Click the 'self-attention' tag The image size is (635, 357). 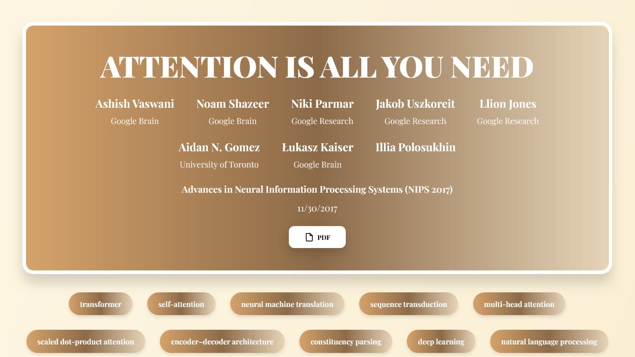[x=181, y=304]
